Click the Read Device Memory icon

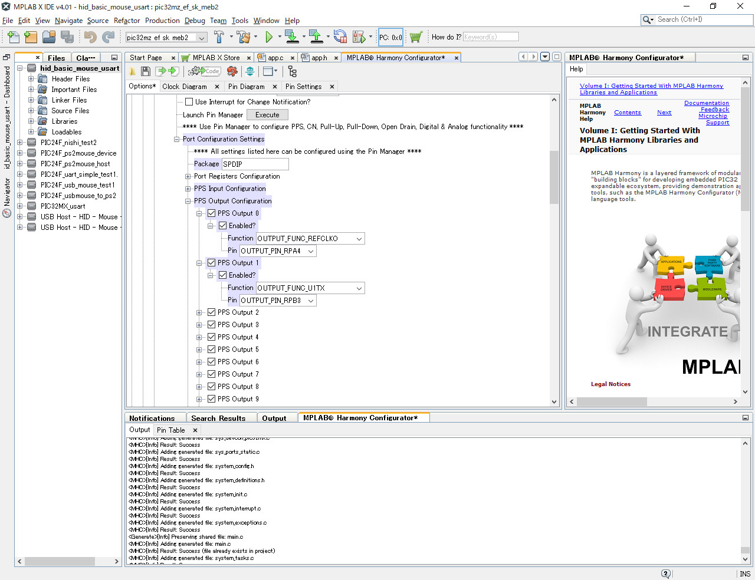(316, 37)
